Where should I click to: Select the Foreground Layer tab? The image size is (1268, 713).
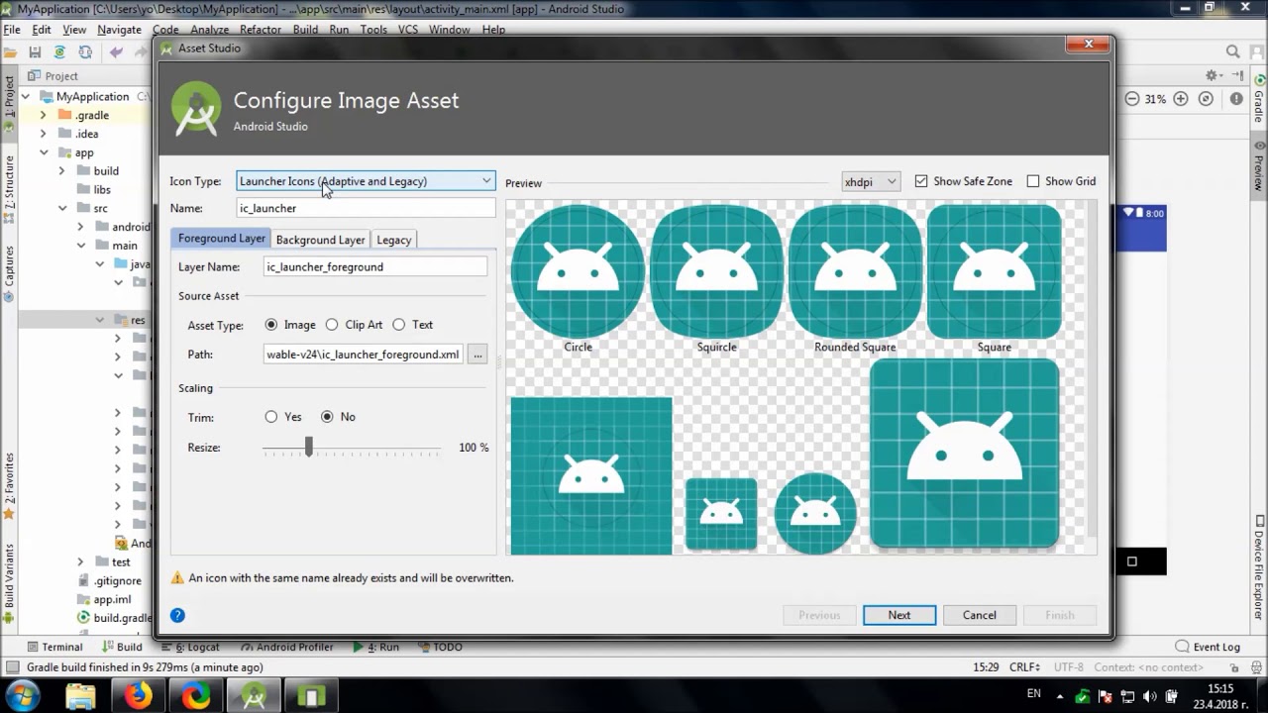(x=221, y=239)
